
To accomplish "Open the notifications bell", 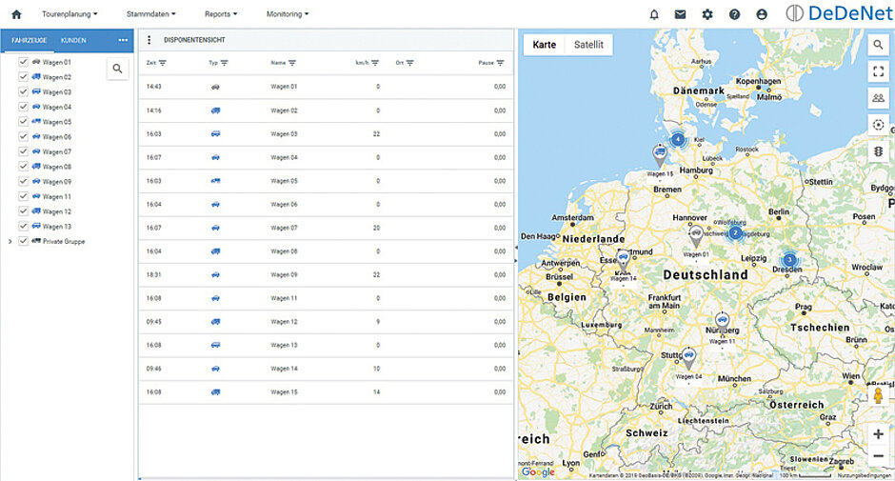I will click(x=654, y=14).
